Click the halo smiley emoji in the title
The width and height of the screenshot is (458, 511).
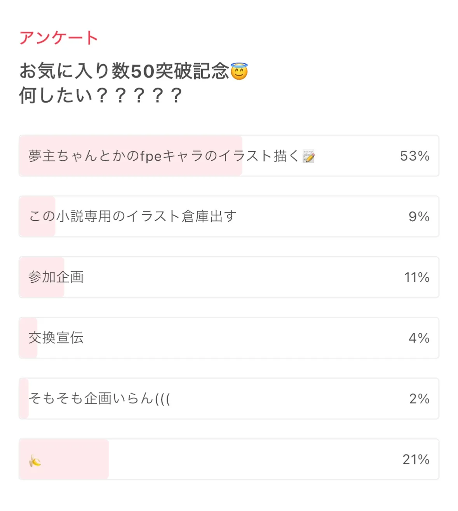click(x=239, y=72)
